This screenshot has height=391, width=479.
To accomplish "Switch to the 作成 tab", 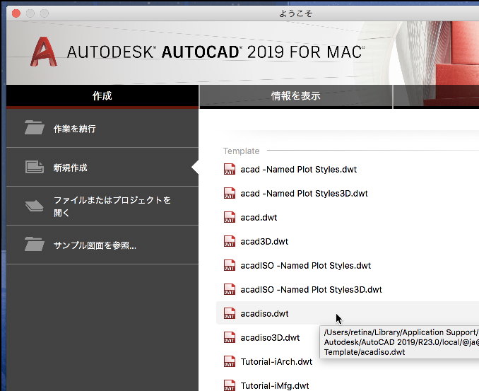I will [x=102, y=96].
